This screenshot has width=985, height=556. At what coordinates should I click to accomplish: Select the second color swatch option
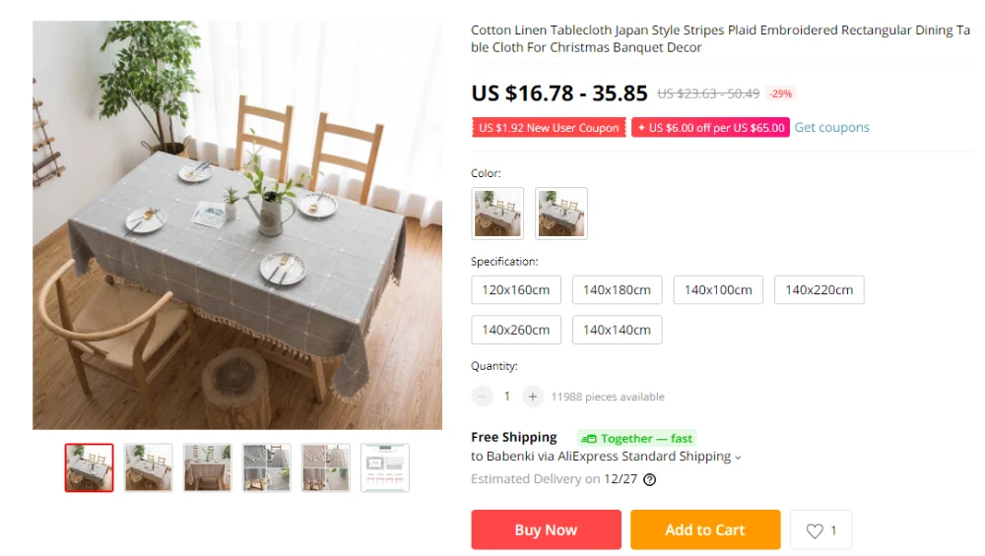tap(561, 214)
